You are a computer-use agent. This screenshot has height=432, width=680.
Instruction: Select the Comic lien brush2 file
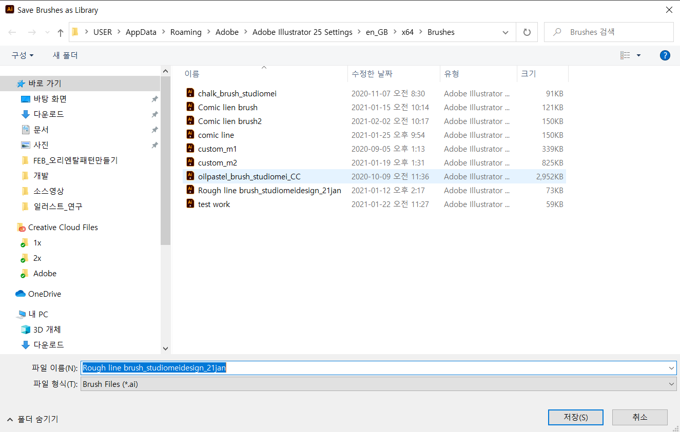(x=374, y=121)
